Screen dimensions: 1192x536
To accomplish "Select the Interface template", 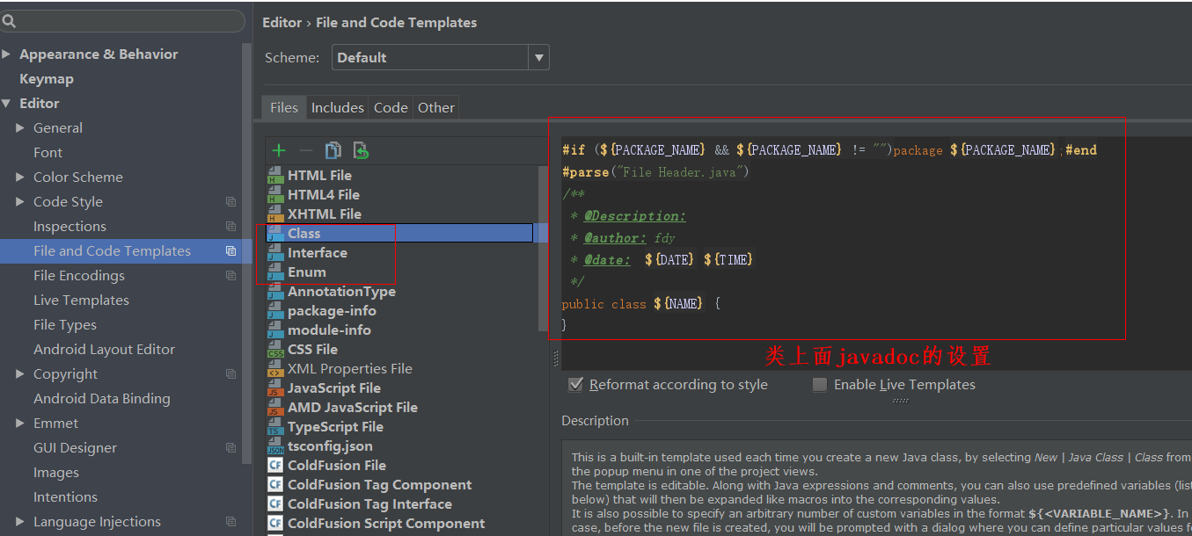I will click(318, 253).
